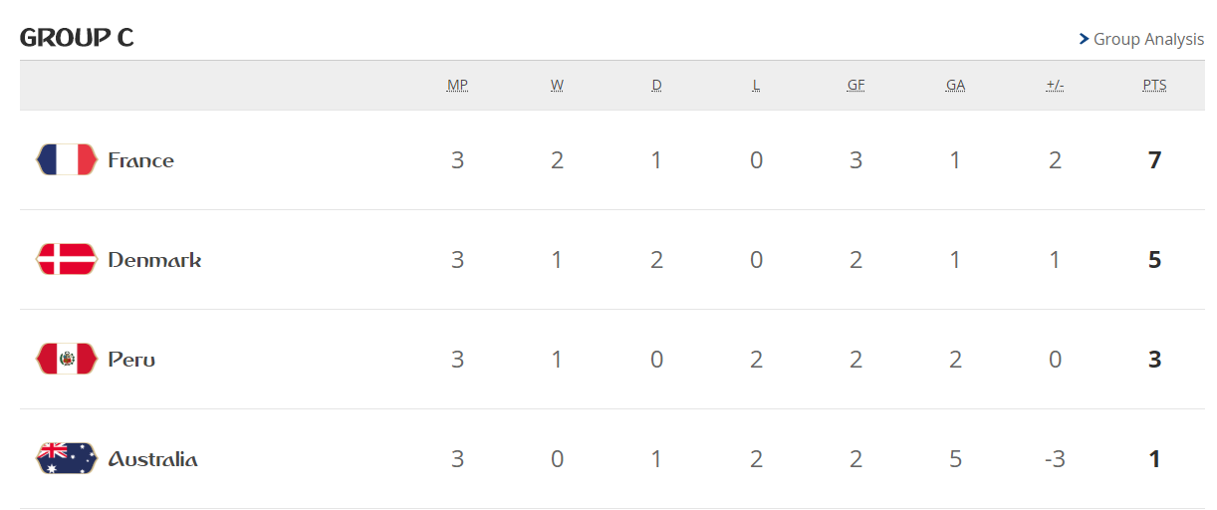The image size is (1217, 510).
Task: Click the MP column header
Action: (457, 85)
